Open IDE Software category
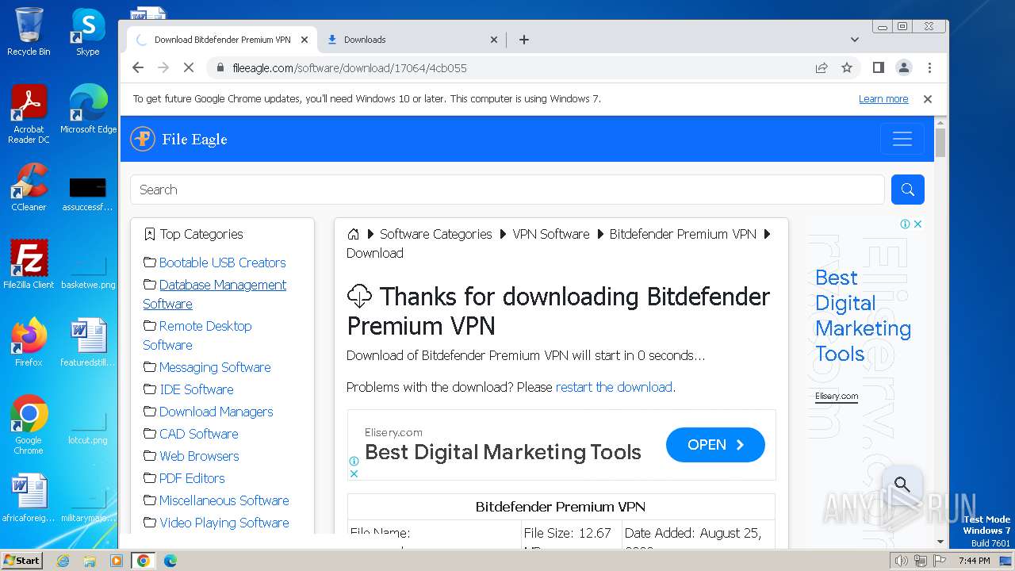 coord(197,389)
